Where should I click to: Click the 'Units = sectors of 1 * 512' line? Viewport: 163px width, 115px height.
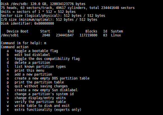[38, 12]
